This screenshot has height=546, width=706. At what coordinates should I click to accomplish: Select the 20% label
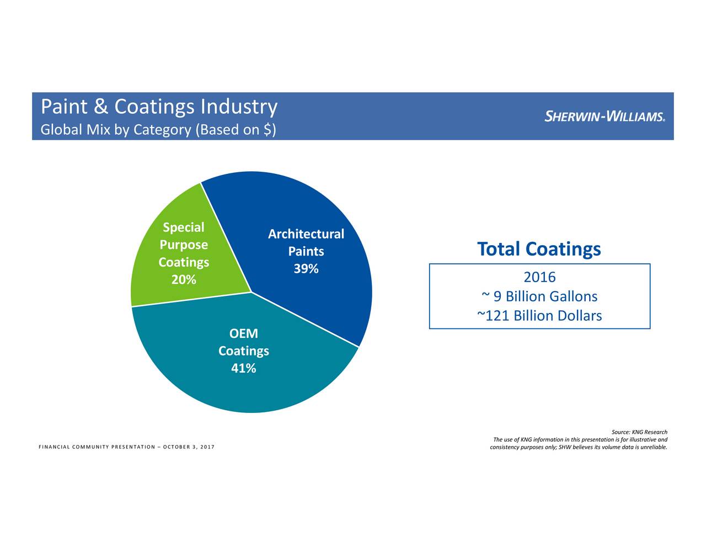tap(184, 280)
